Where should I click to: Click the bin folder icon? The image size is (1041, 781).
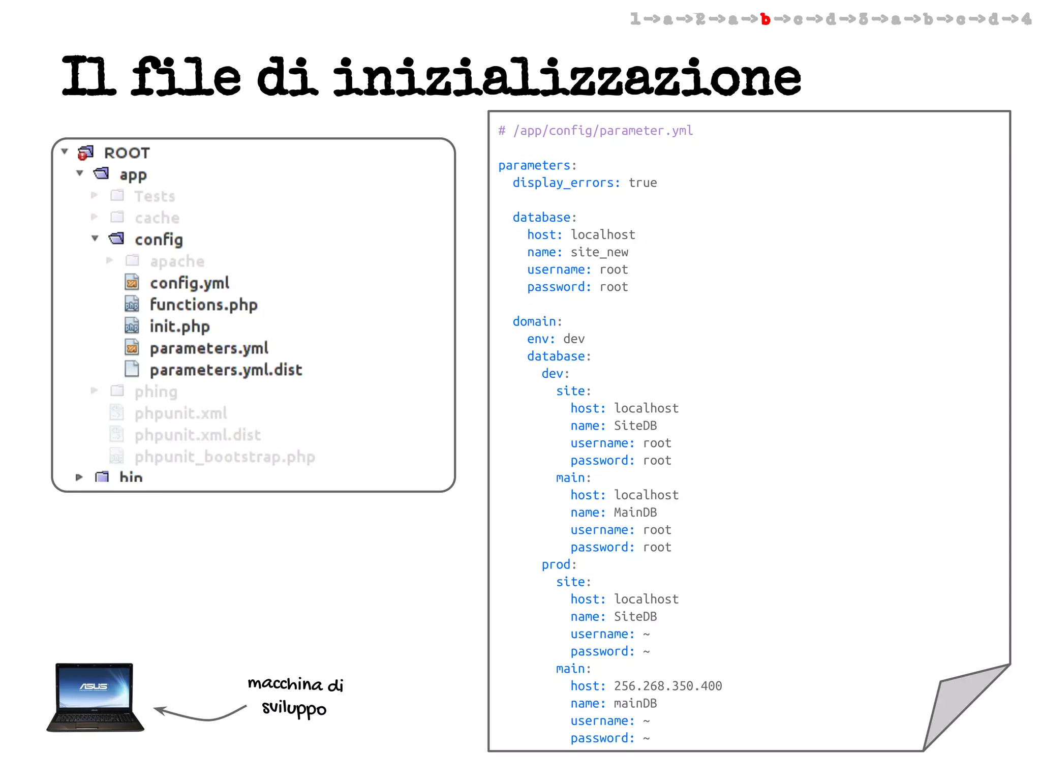[x=102, y=477]
